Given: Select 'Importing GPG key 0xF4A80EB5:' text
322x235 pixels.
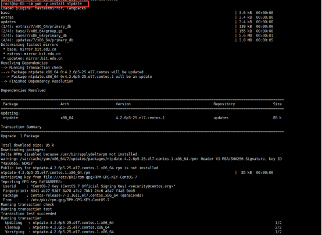Looking at the screenshot, I should click(31, 181).
